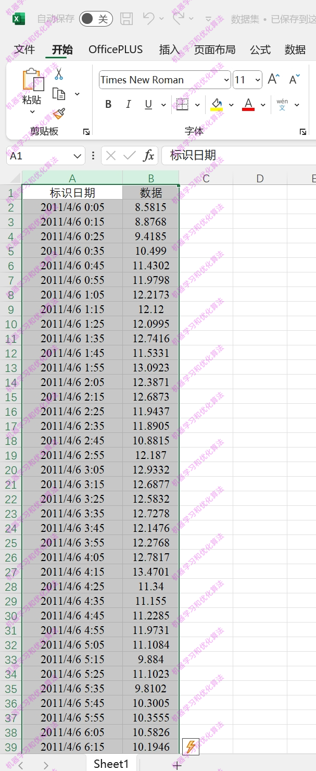Click the wén phonetic guide icon
Screen dimensions: 316x771
coord(282,104)
